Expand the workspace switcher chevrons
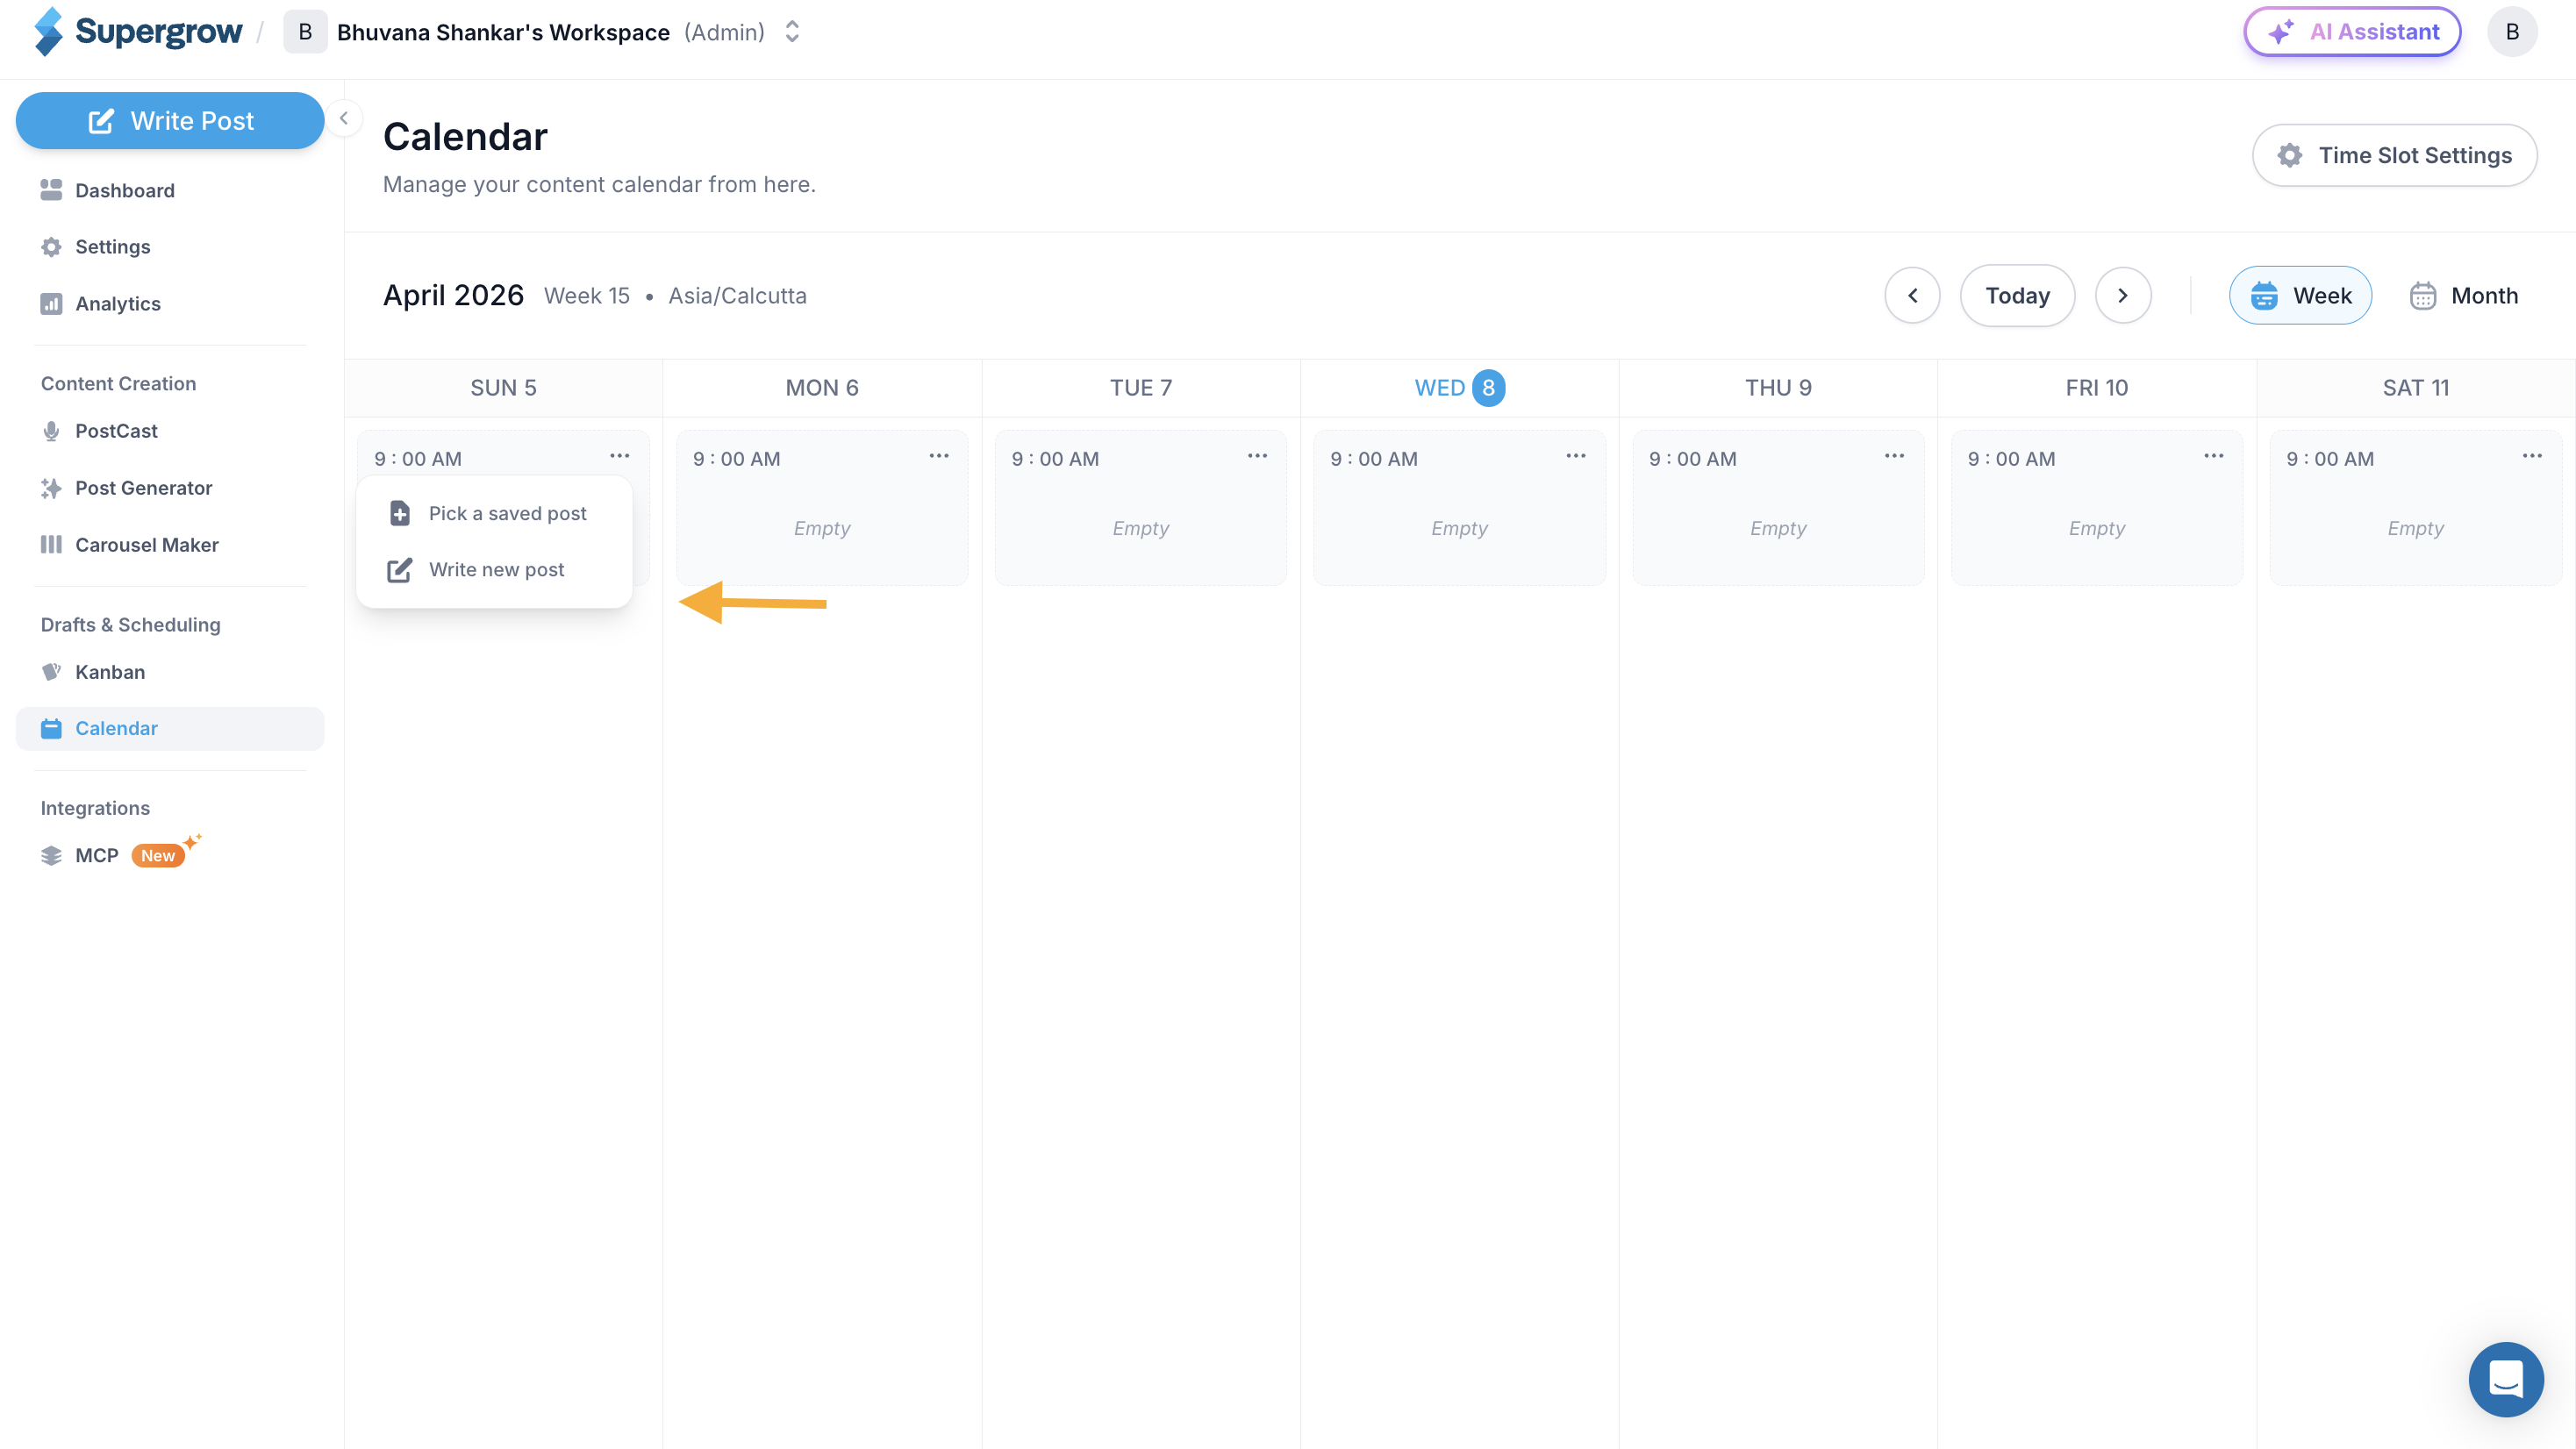 [792, 32]
